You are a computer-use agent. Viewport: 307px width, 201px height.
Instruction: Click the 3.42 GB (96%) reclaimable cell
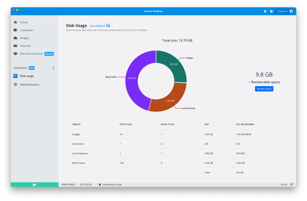[x=243, y=134]
